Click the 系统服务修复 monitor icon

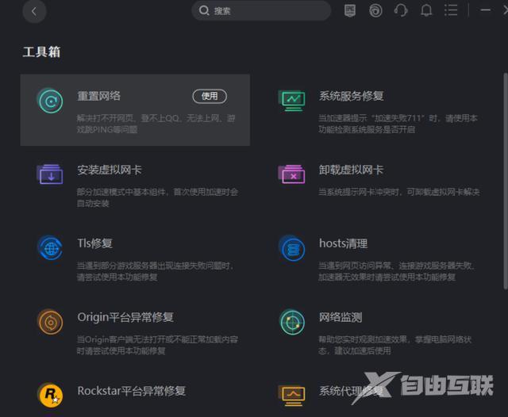point(292,101)
